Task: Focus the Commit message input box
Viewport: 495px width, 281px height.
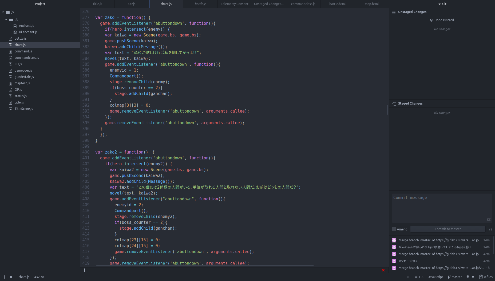Action: (x=442, y=208)
